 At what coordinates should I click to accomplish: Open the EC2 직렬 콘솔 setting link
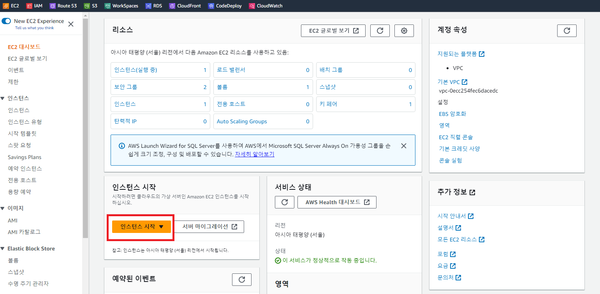[x=456, y=137]
